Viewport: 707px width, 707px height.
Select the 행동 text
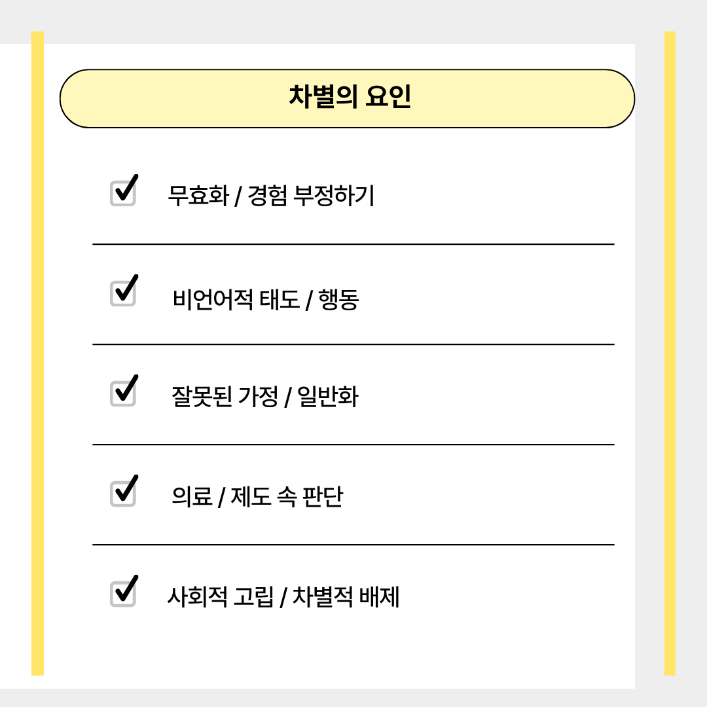tap(338, 299)
